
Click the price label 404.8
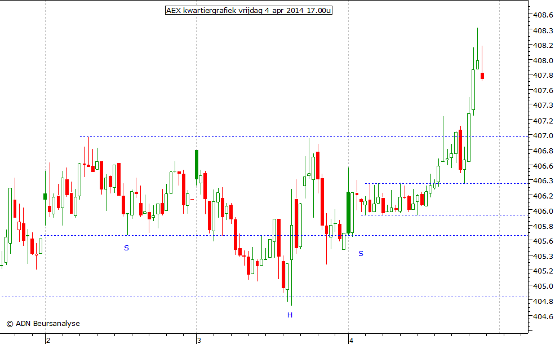(x=543, y=302)
